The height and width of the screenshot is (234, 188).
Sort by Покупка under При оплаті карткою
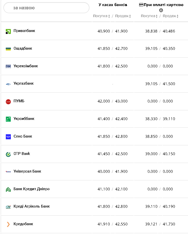click(149, 16)
